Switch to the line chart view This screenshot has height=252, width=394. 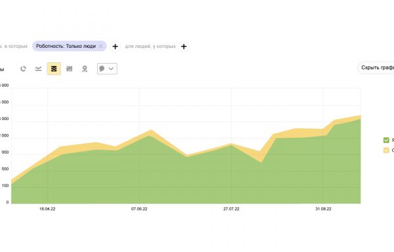coord(39,69)
